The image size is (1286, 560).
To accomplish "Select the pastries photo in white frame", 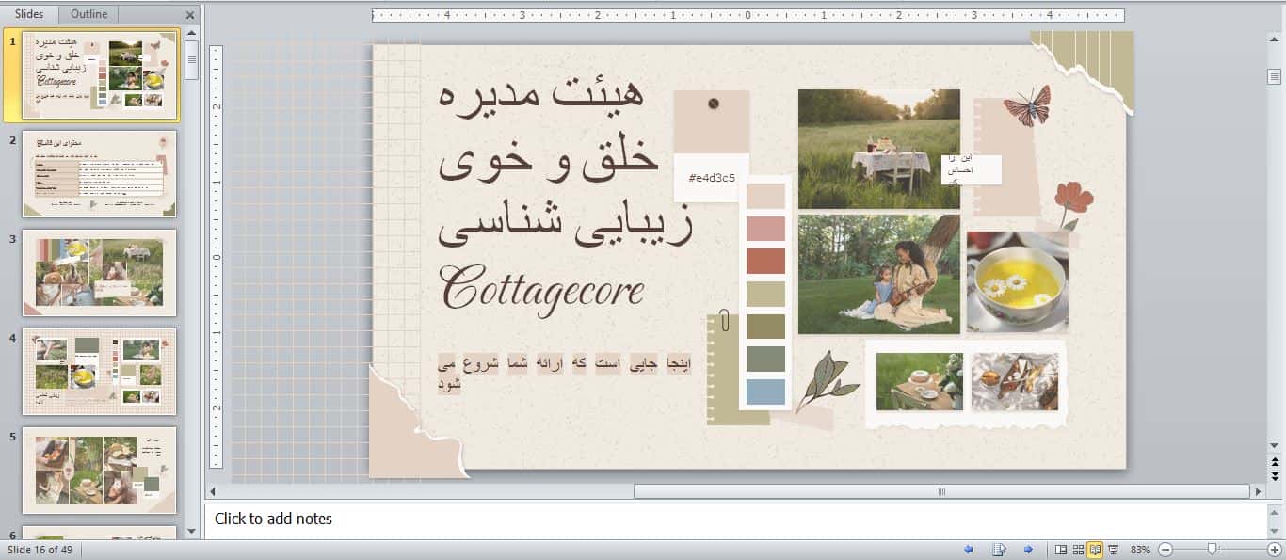I will (1015, 381).
